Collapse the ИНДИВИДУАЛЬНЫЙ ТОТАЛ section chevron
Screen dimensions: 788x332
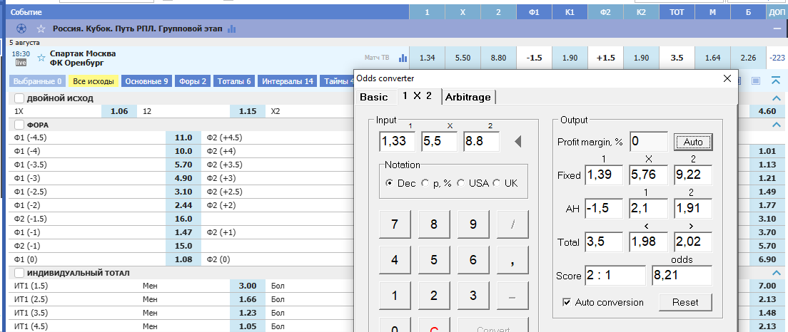click(775, 273)
